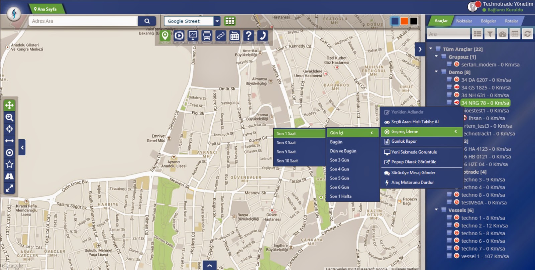This screenshot has width=535, height=270.
Task: Select the dark blue theme swatch
Action: pyautogui.click(x=395, y=21)
